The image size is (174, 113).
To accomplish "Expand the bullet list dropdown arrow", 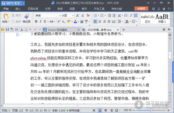I will pos(98,16).
